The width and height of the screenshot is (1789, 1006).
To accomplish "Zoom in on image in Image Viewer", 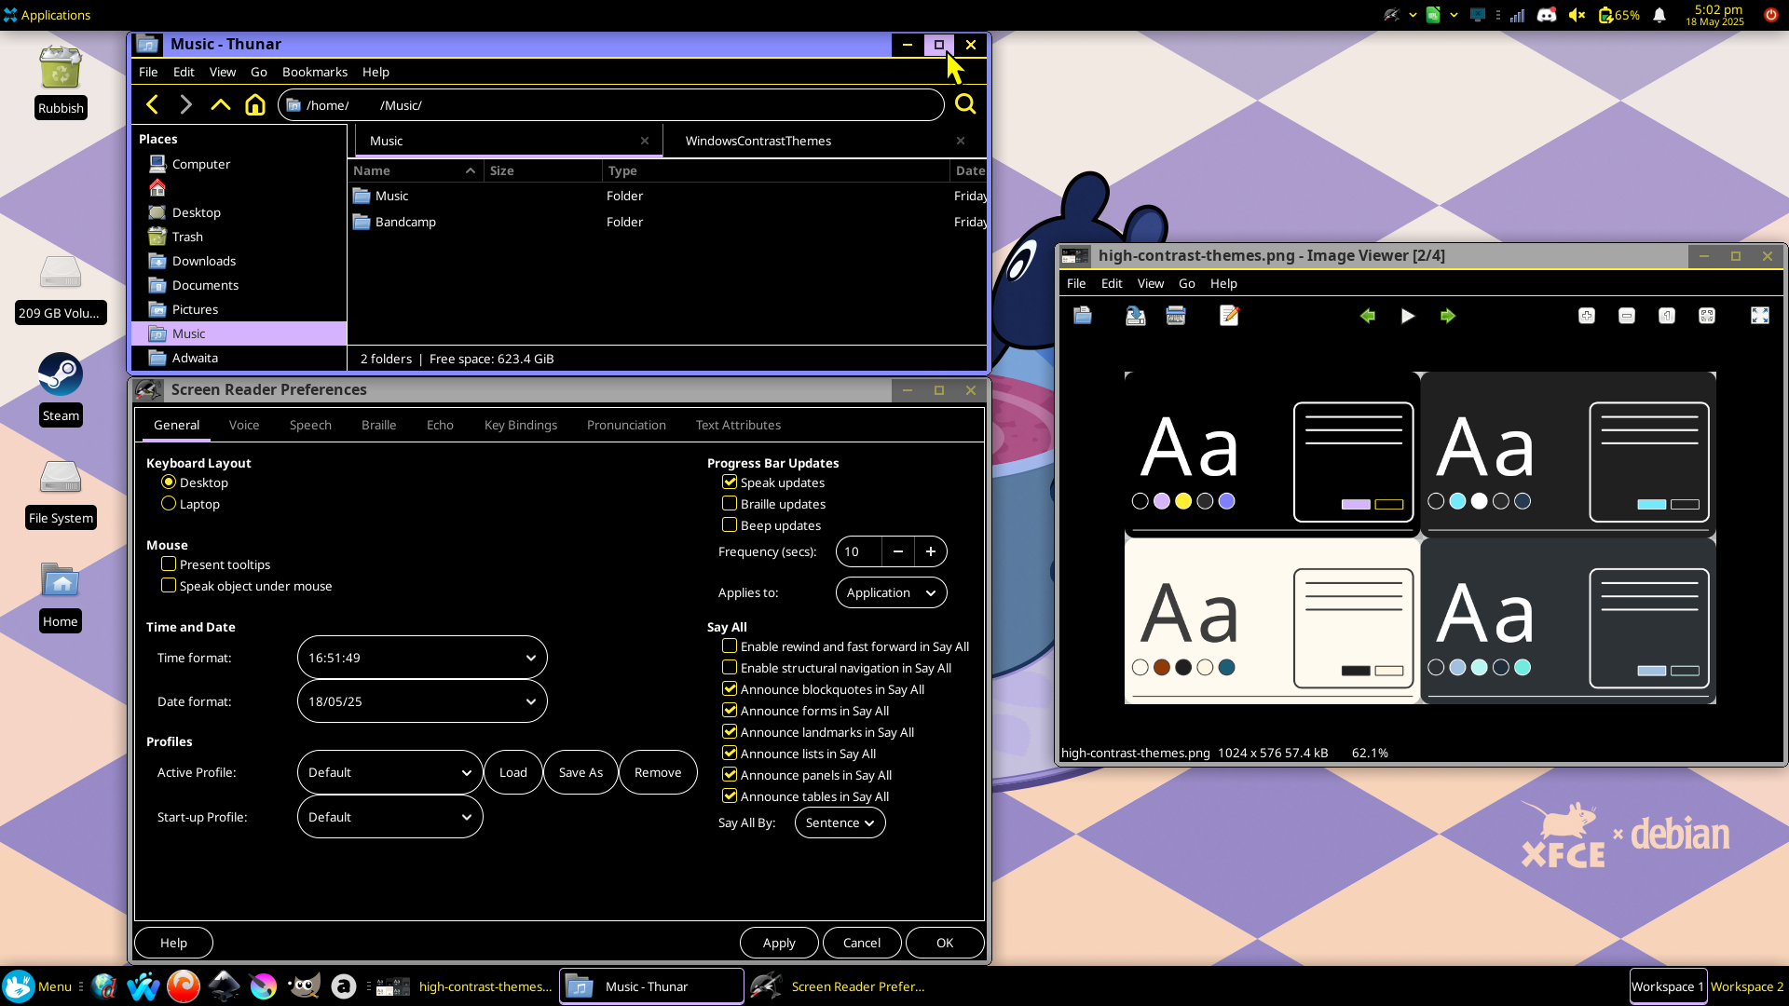I will point(1587,316).
